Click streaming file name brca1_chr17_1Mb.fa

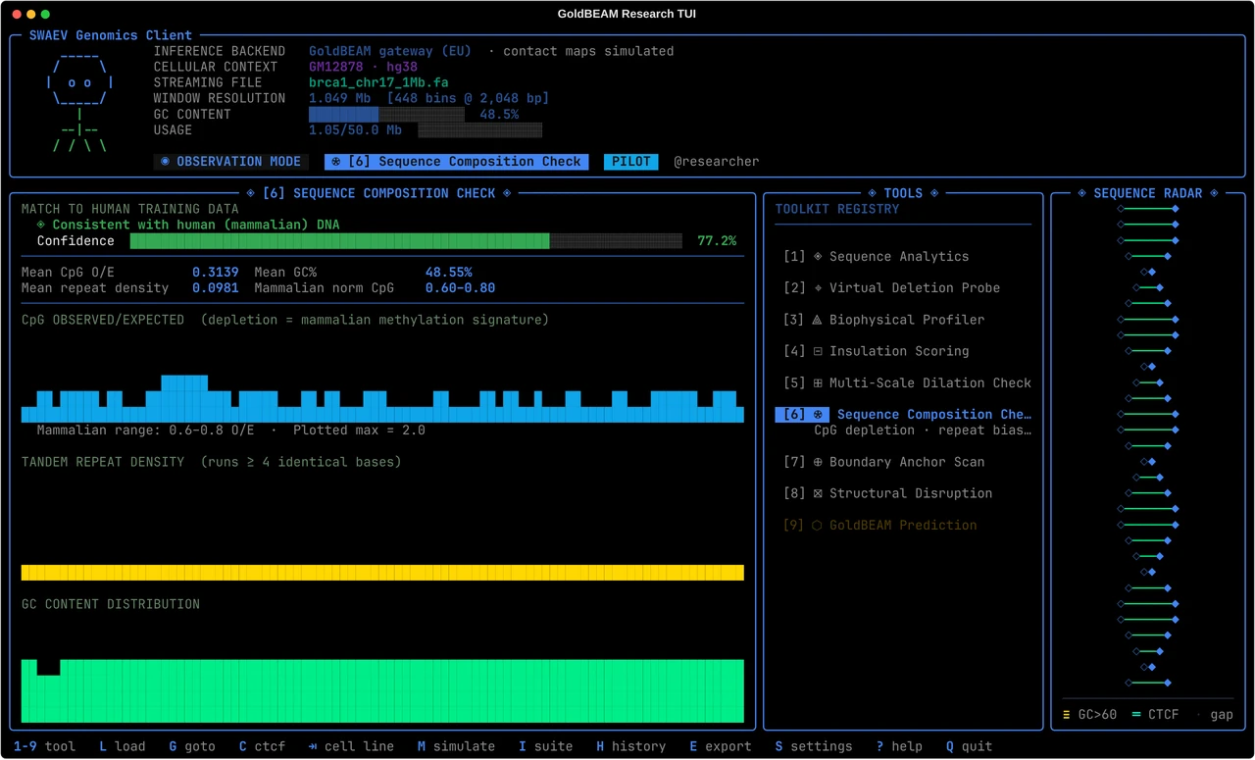(378, 83)
